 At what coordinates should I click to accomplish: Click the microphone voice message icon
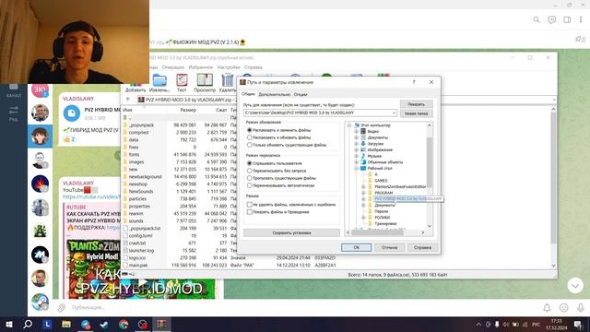point(581,307)
